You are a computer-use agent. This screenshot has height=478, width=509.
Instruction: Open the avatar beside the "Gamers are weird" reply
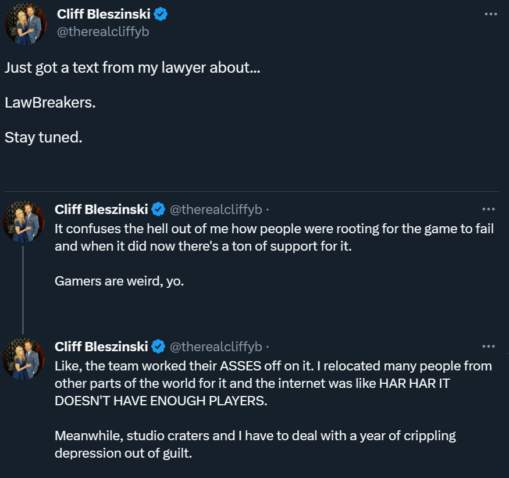(23, 222)
